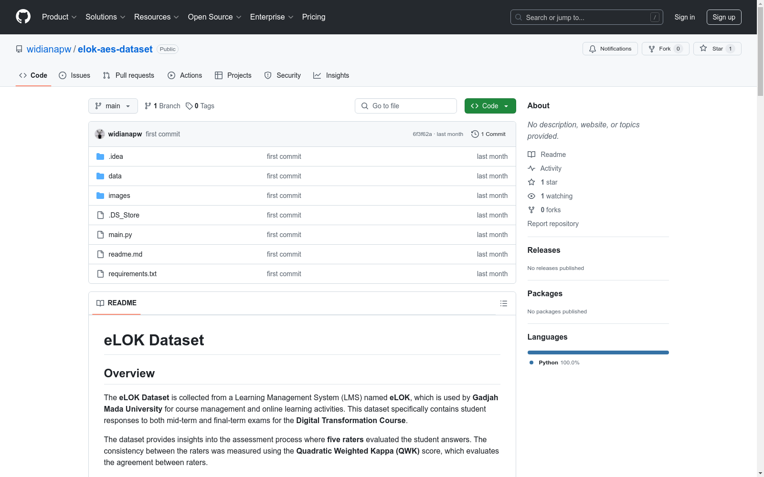The width and height of the screenshot is (764, 477).
Task: Click the 0 Tags link
Action: 200,106
